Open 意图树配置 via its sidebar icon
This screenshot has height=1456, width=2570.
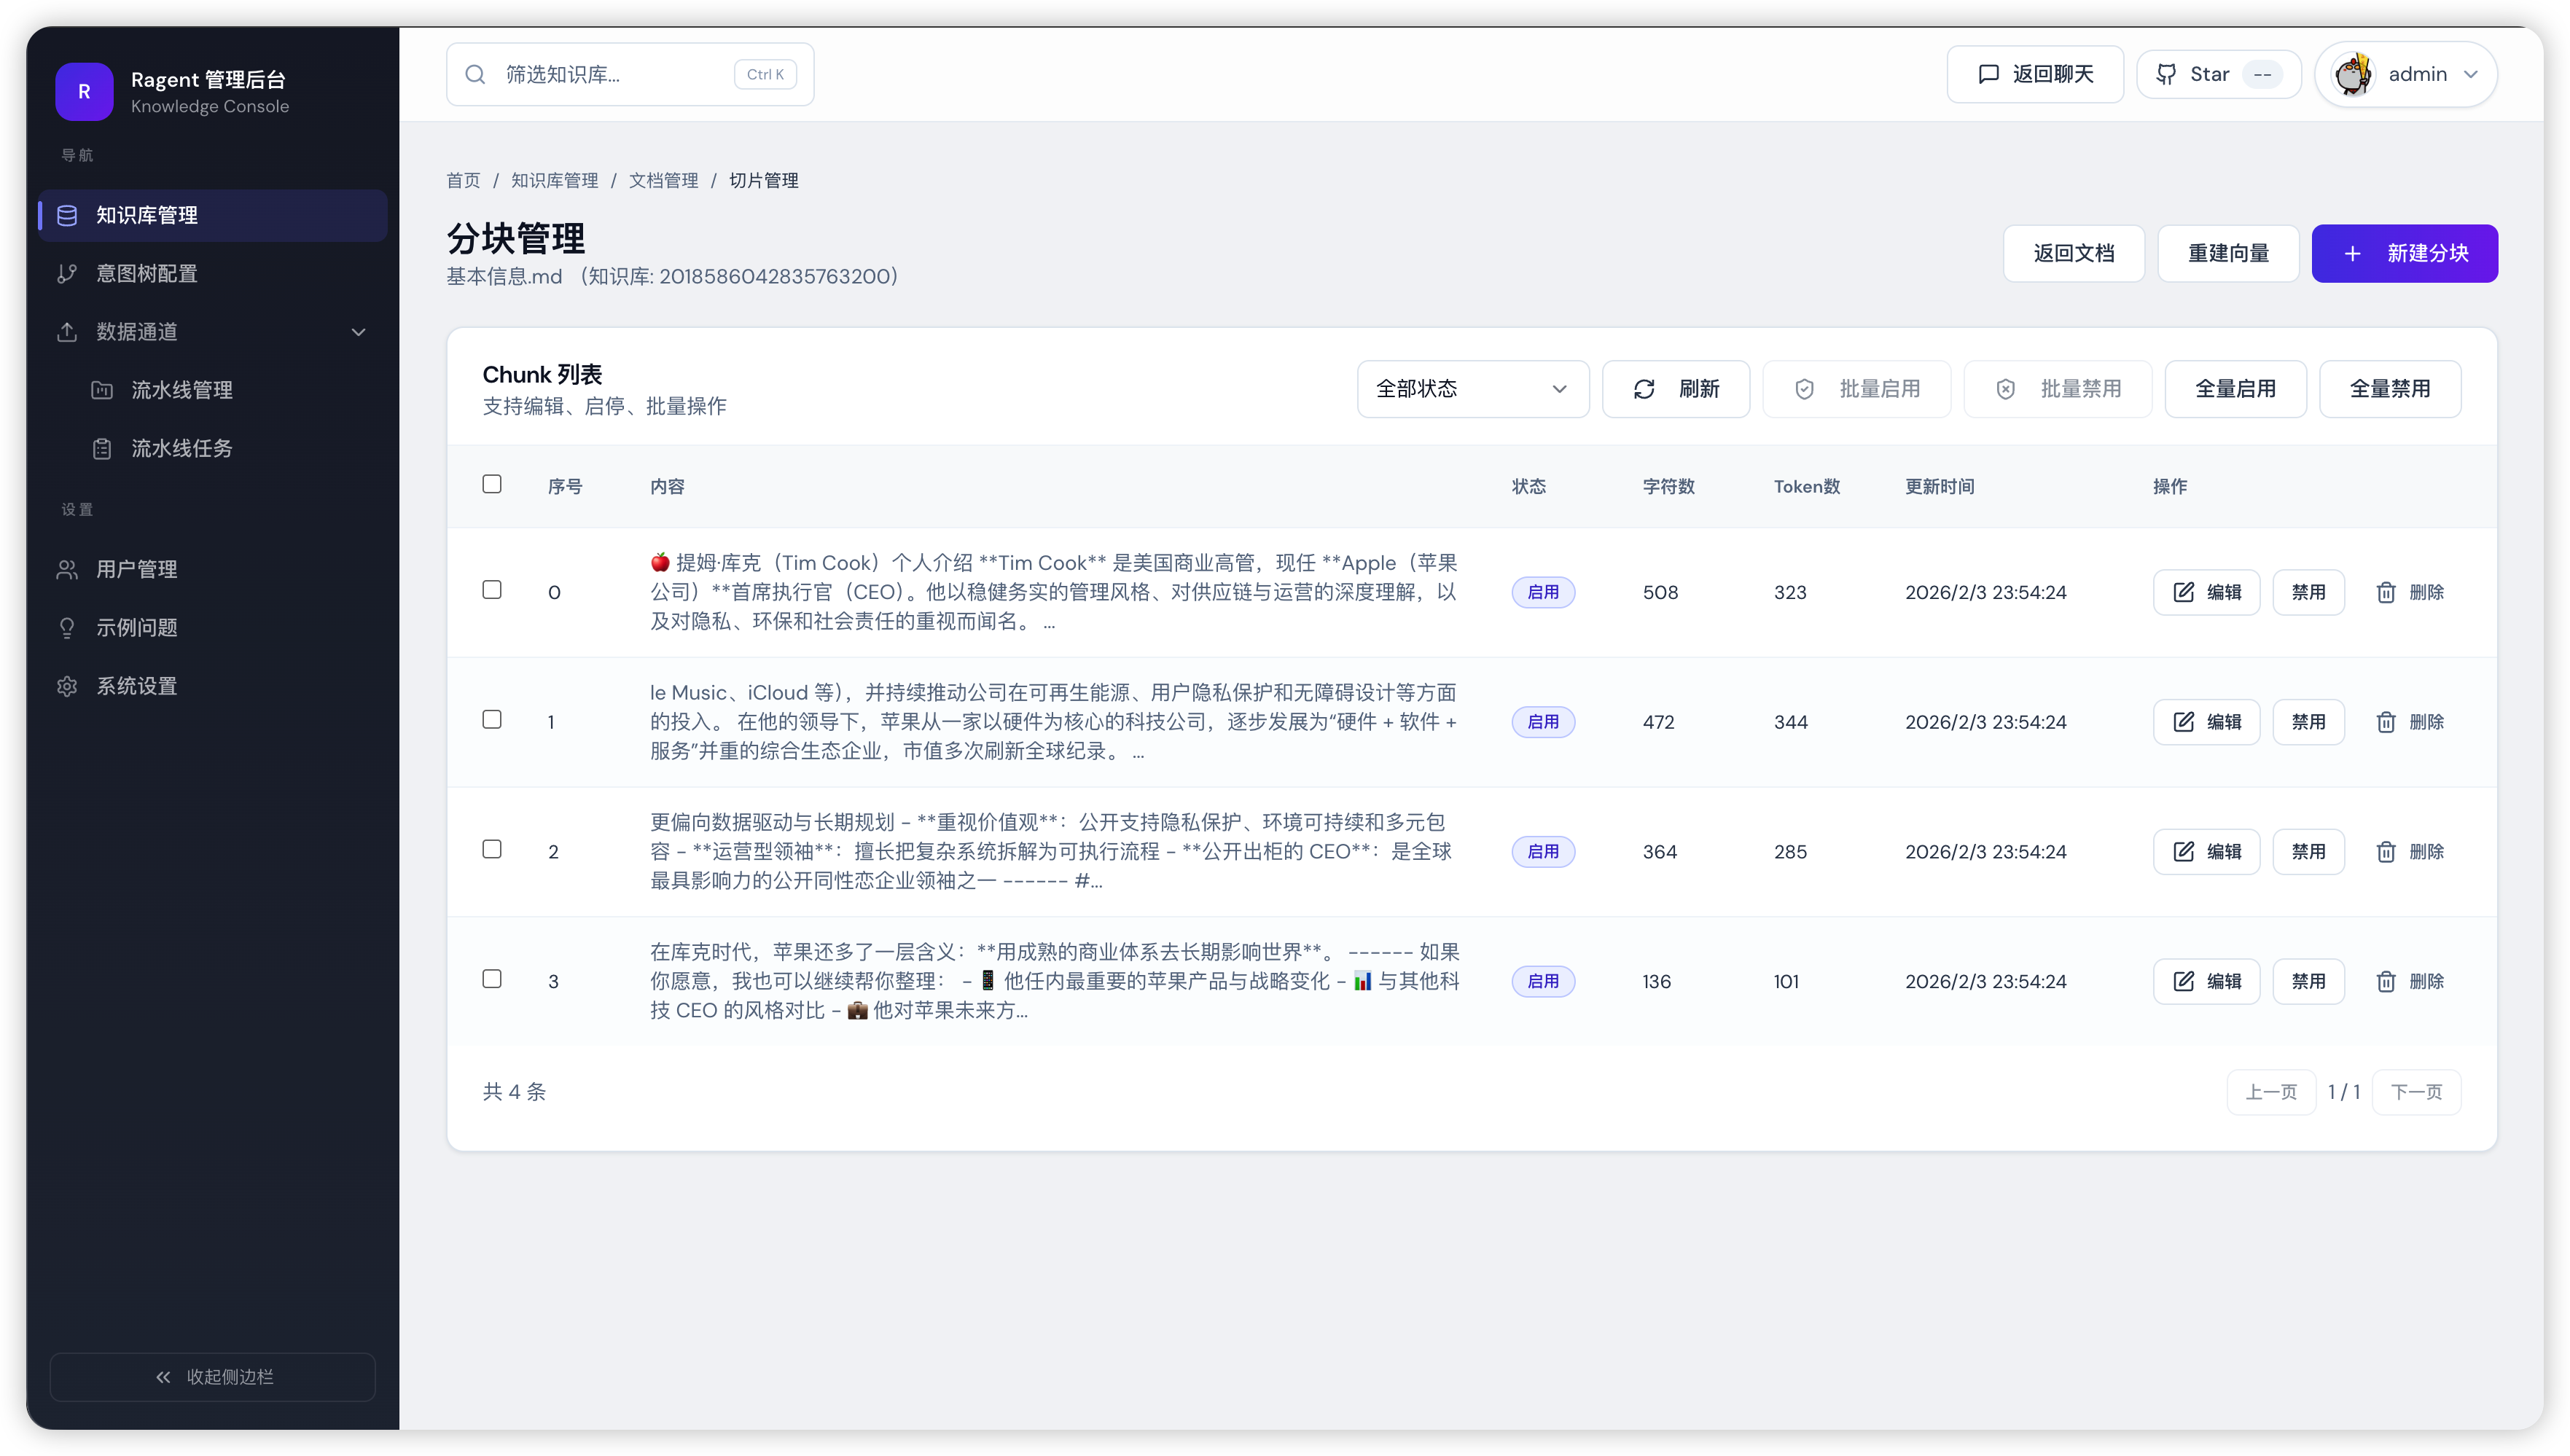coord(66,273)
